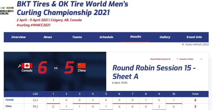Expand the dropdown arrow after Canada vs China

pos(201,59)
